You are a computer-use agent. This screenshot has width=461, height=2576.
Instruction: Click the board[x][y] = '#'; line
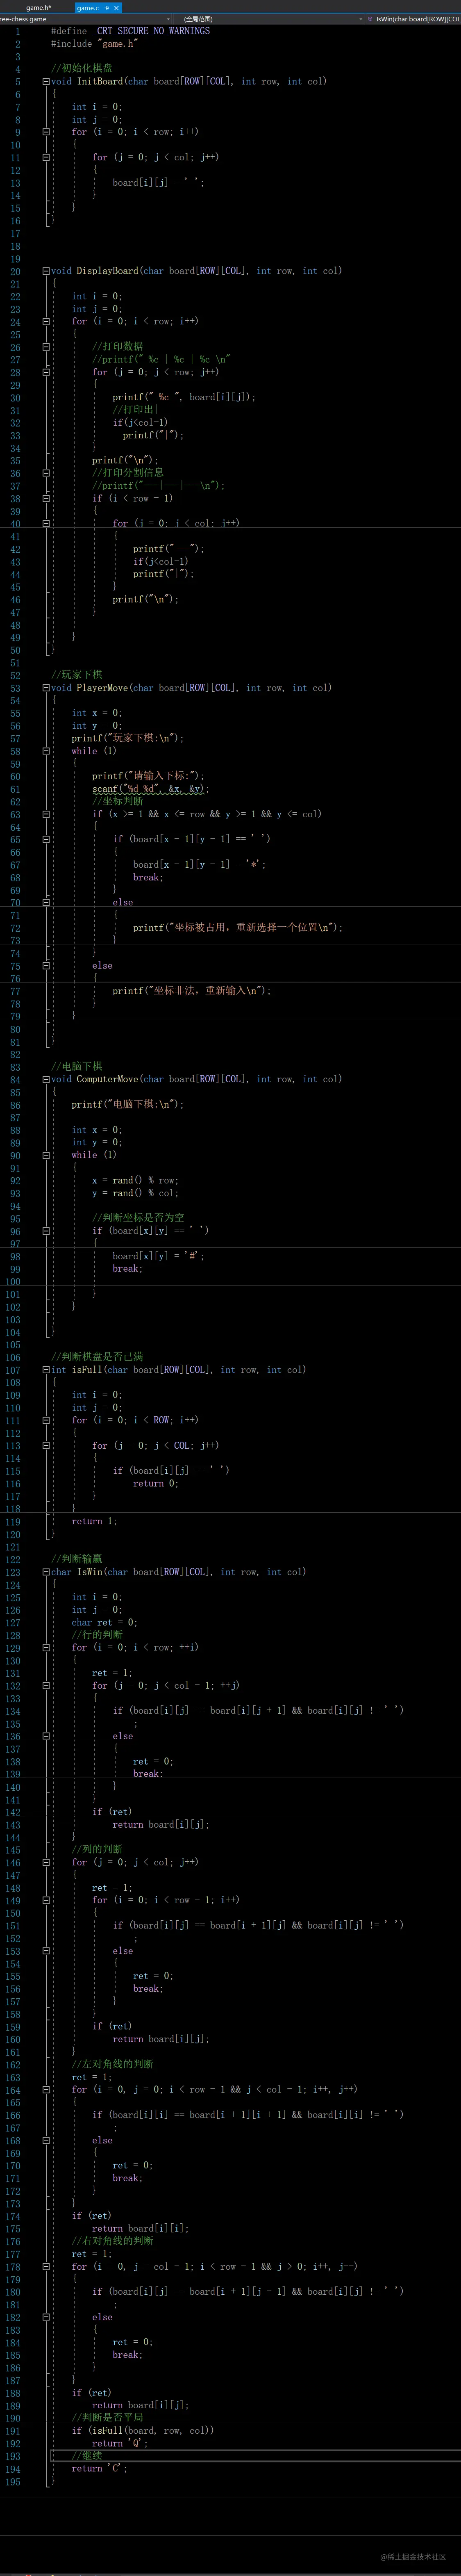159,1256
